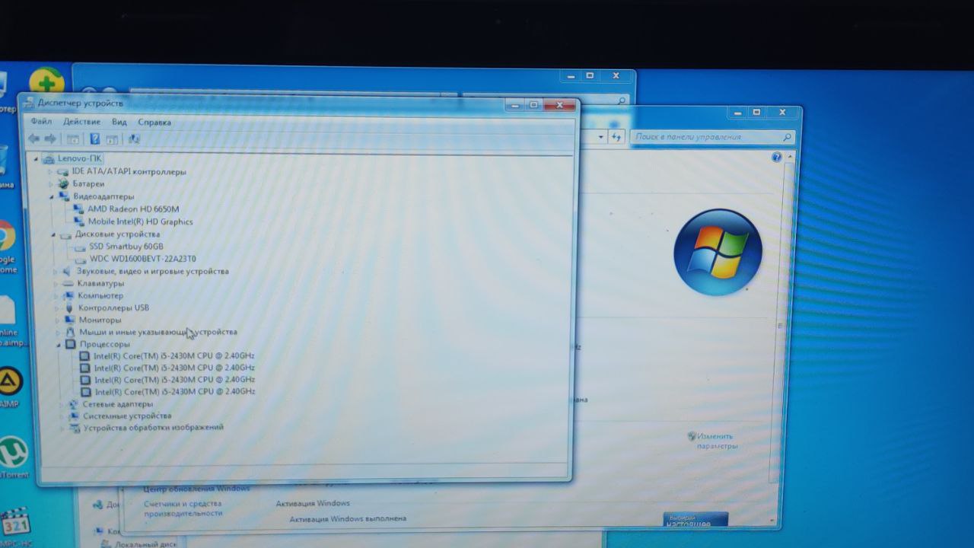Select the Системные устройства category icon
The image size is (974, 548).
[x=74, y=416]
